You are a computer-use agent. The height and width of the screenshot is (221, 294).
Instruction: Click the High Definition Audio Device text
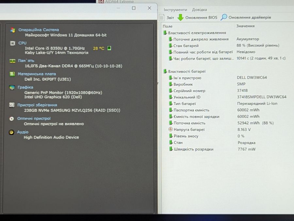coord(51,137)
